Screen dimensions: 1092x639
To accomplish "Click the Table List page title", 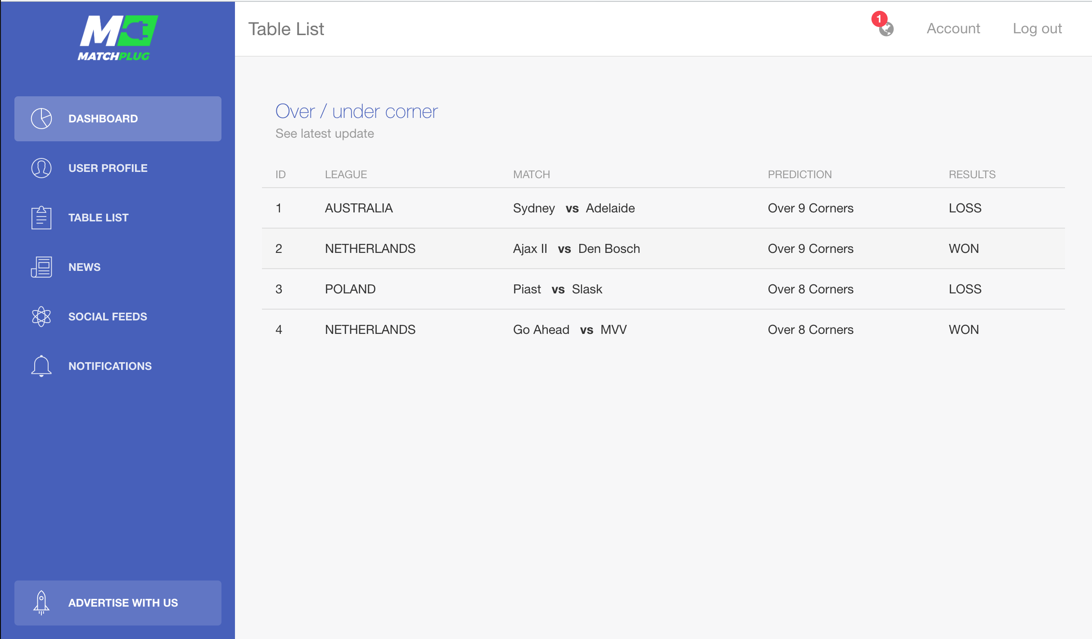I will [x=286, y=29].
